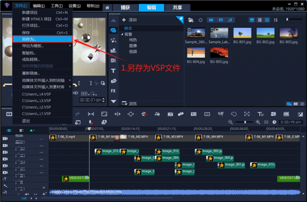
Task: Click the home icon tab
Action: pyautogui.click(x=107, y=7)
